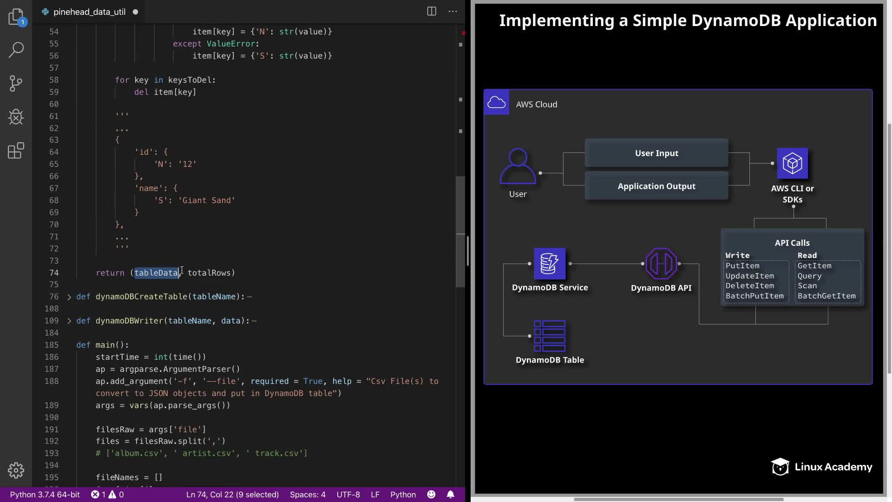The width and height of the screenshot is (892, 502).
Task: Click the split editor icon
Action: point(432,12)
